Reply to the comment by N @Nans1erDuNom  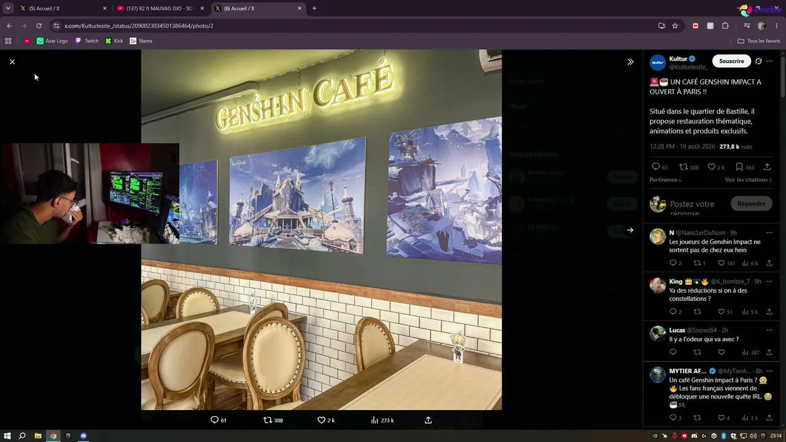tap(673, 263)
